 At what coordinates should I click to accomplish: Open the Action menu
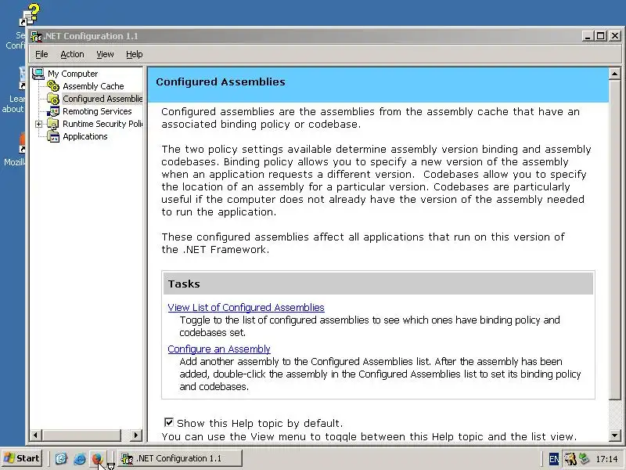tap(72, 54)
